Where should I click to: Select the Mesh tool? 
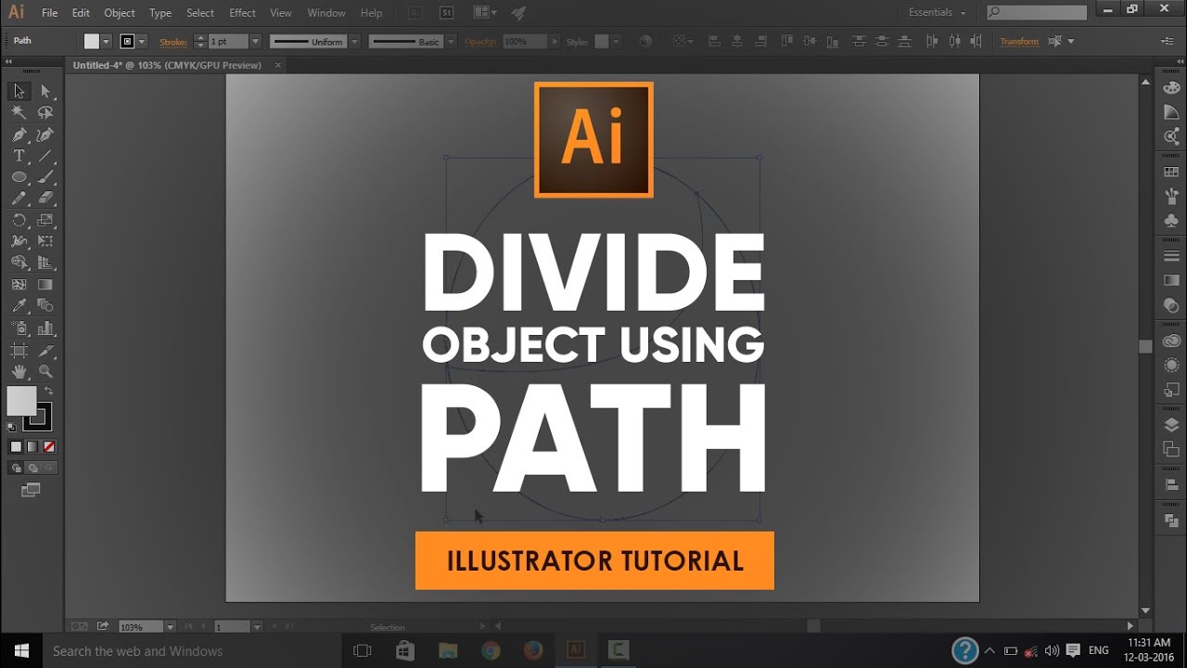[x=19, y=285]
